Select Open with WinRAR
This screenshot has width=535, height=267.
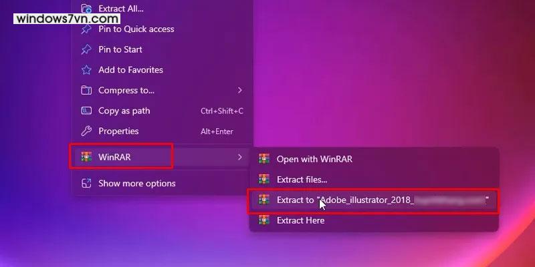[x=374, y=159]
